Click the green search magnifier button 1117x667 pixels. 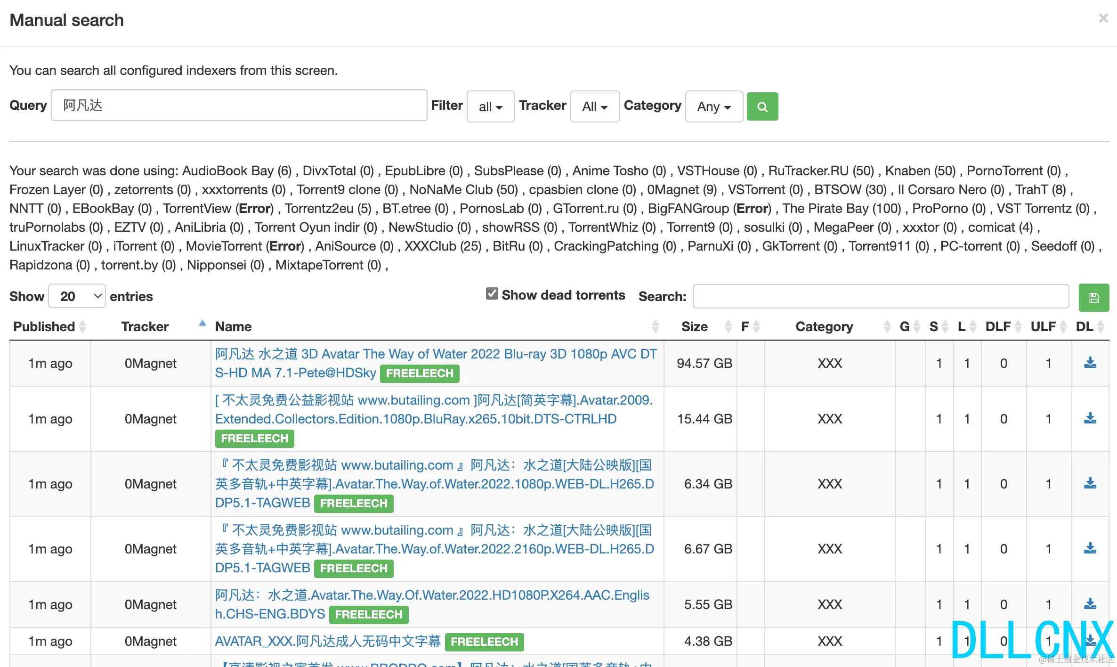(x=762, y=106)
